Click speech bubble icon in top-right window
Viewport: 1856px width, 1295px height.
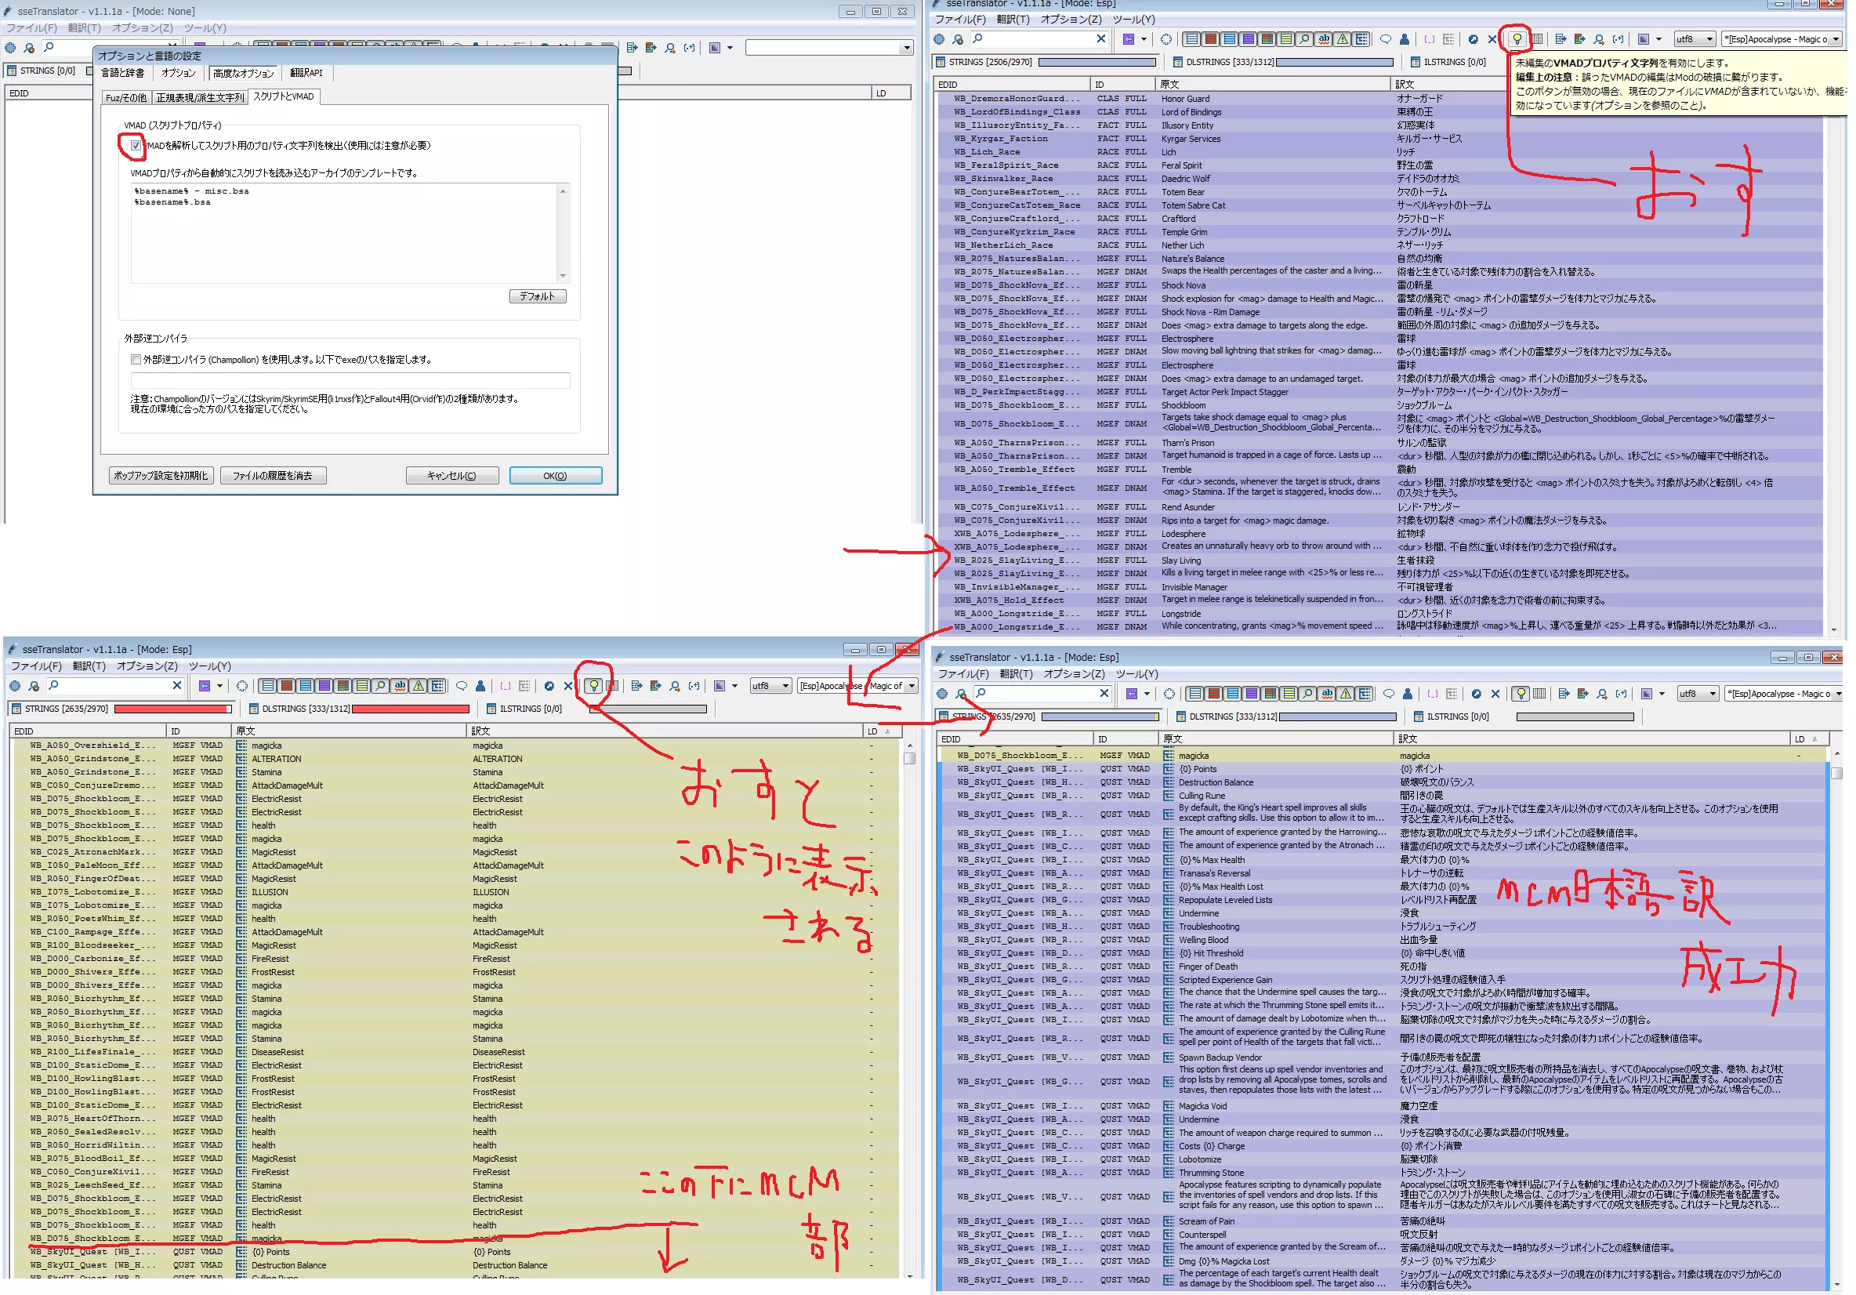[x=1386, y=40]
